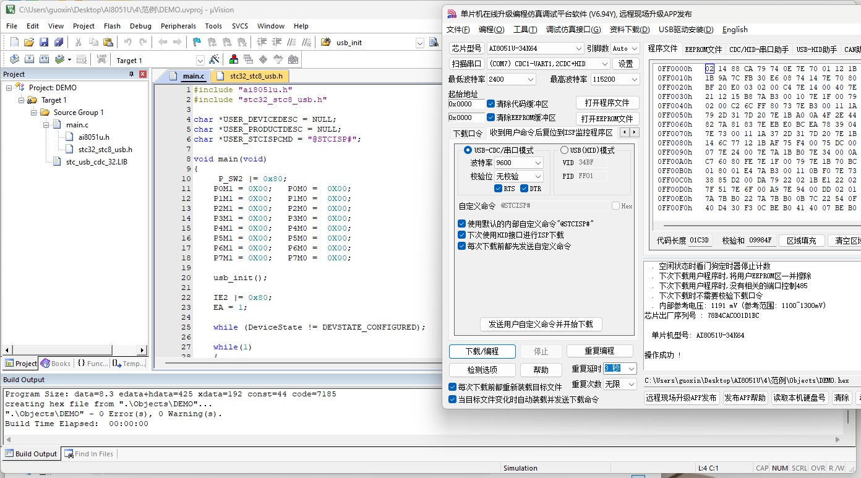861x478 pixels.
Task: Click the Find in Files toolbar icon
Action: pyautogui.click(x=326, y=42)
